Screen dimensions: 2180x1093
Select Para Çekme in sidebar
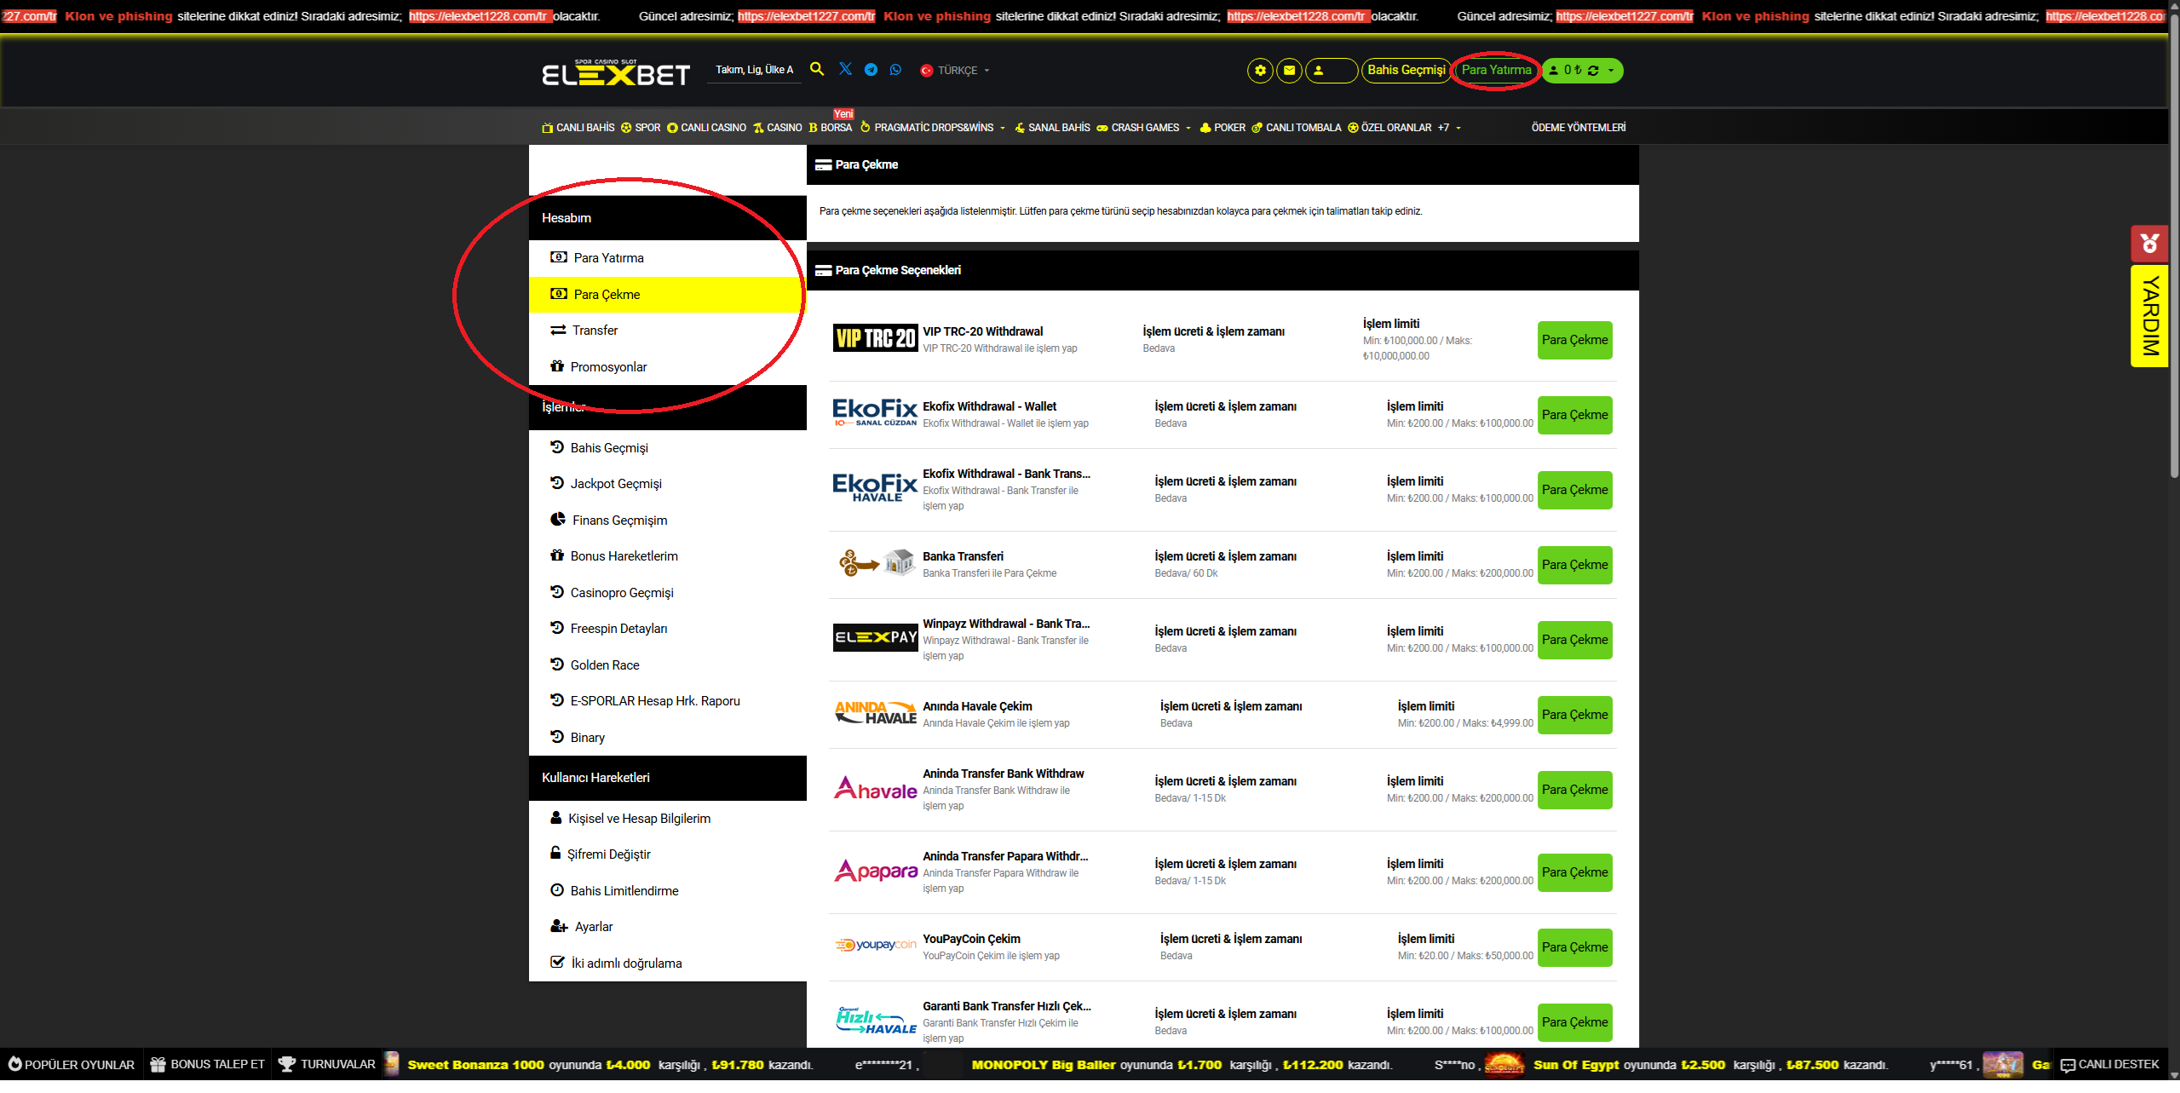point(668,295)
